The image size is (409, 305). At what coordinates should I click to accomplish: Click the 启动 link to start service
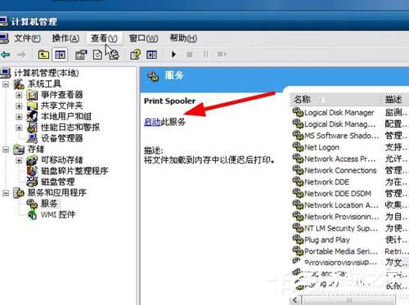(152, 122)
